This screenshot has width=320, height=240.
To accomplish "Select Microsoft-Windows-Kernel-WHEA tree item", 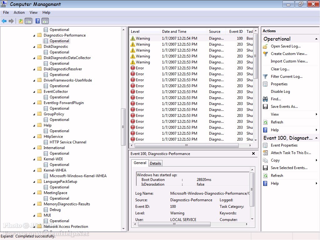I will tap(78, 176).
